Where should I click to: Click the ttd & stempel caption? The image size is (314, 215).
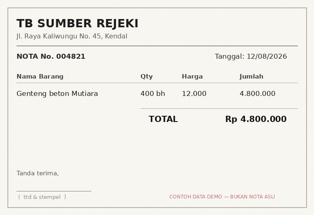[42, 197]
